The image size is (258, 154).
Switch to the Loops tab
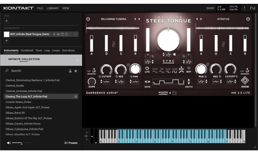coord(56,50)
